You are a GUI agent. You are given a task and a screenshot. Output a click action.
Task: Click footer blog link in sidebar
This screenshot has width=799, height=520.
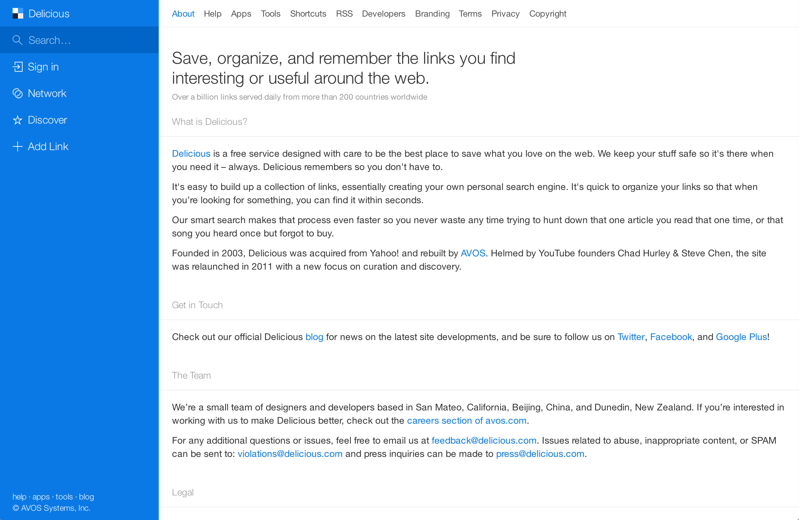(x=86, y=496)
